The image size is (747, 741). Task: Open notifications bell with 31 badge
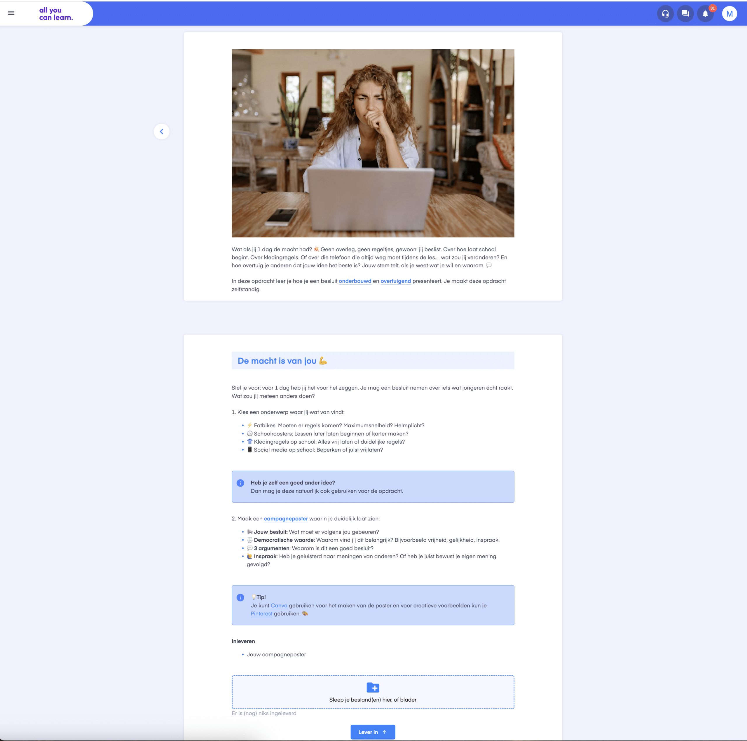(x=705, y=14)
